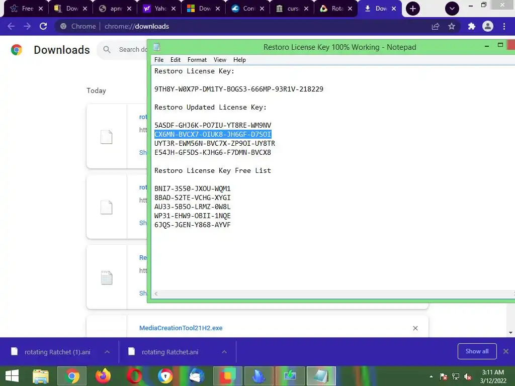This screenshot has width=515, height=386.
Task: Click key line UYT3R-EWM56N-BVC7X-ZP9OI-UY8TR
Action: pyautogui.click(x=215, y=143)
